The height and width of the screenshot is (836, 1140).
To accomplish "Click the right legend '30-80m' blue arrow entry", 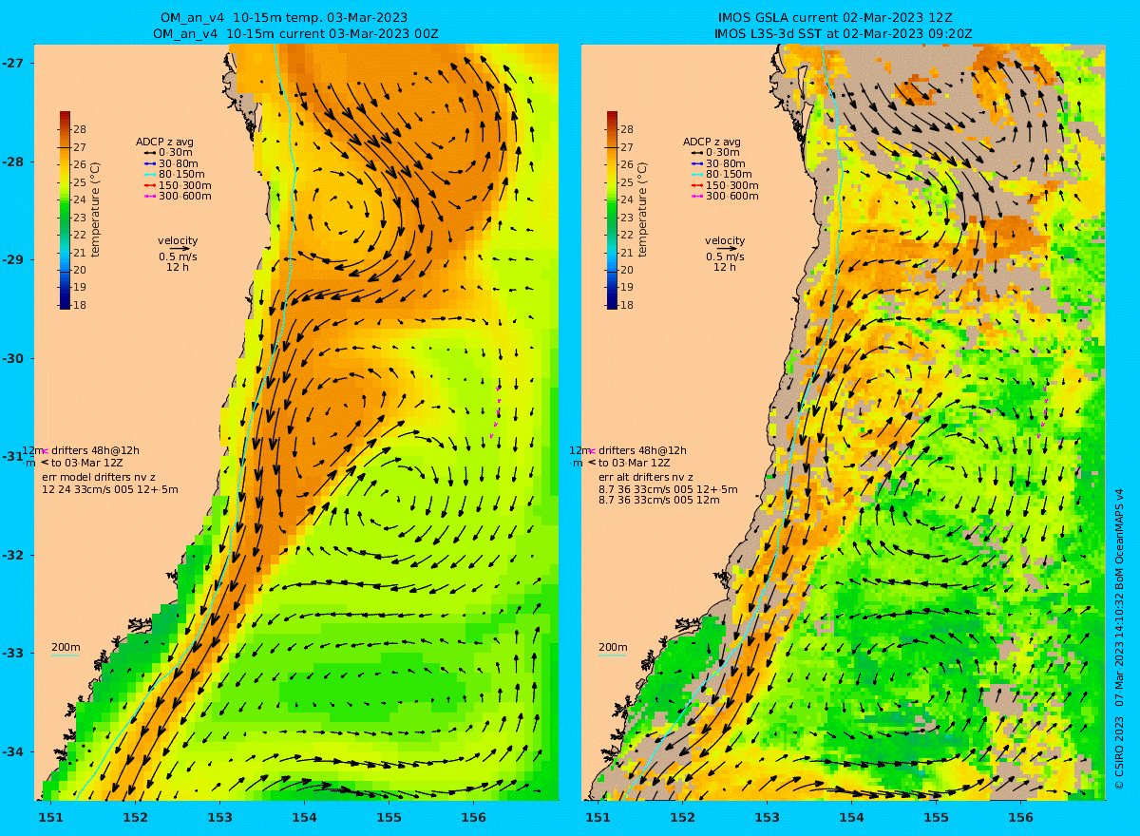I will point(719,163).
